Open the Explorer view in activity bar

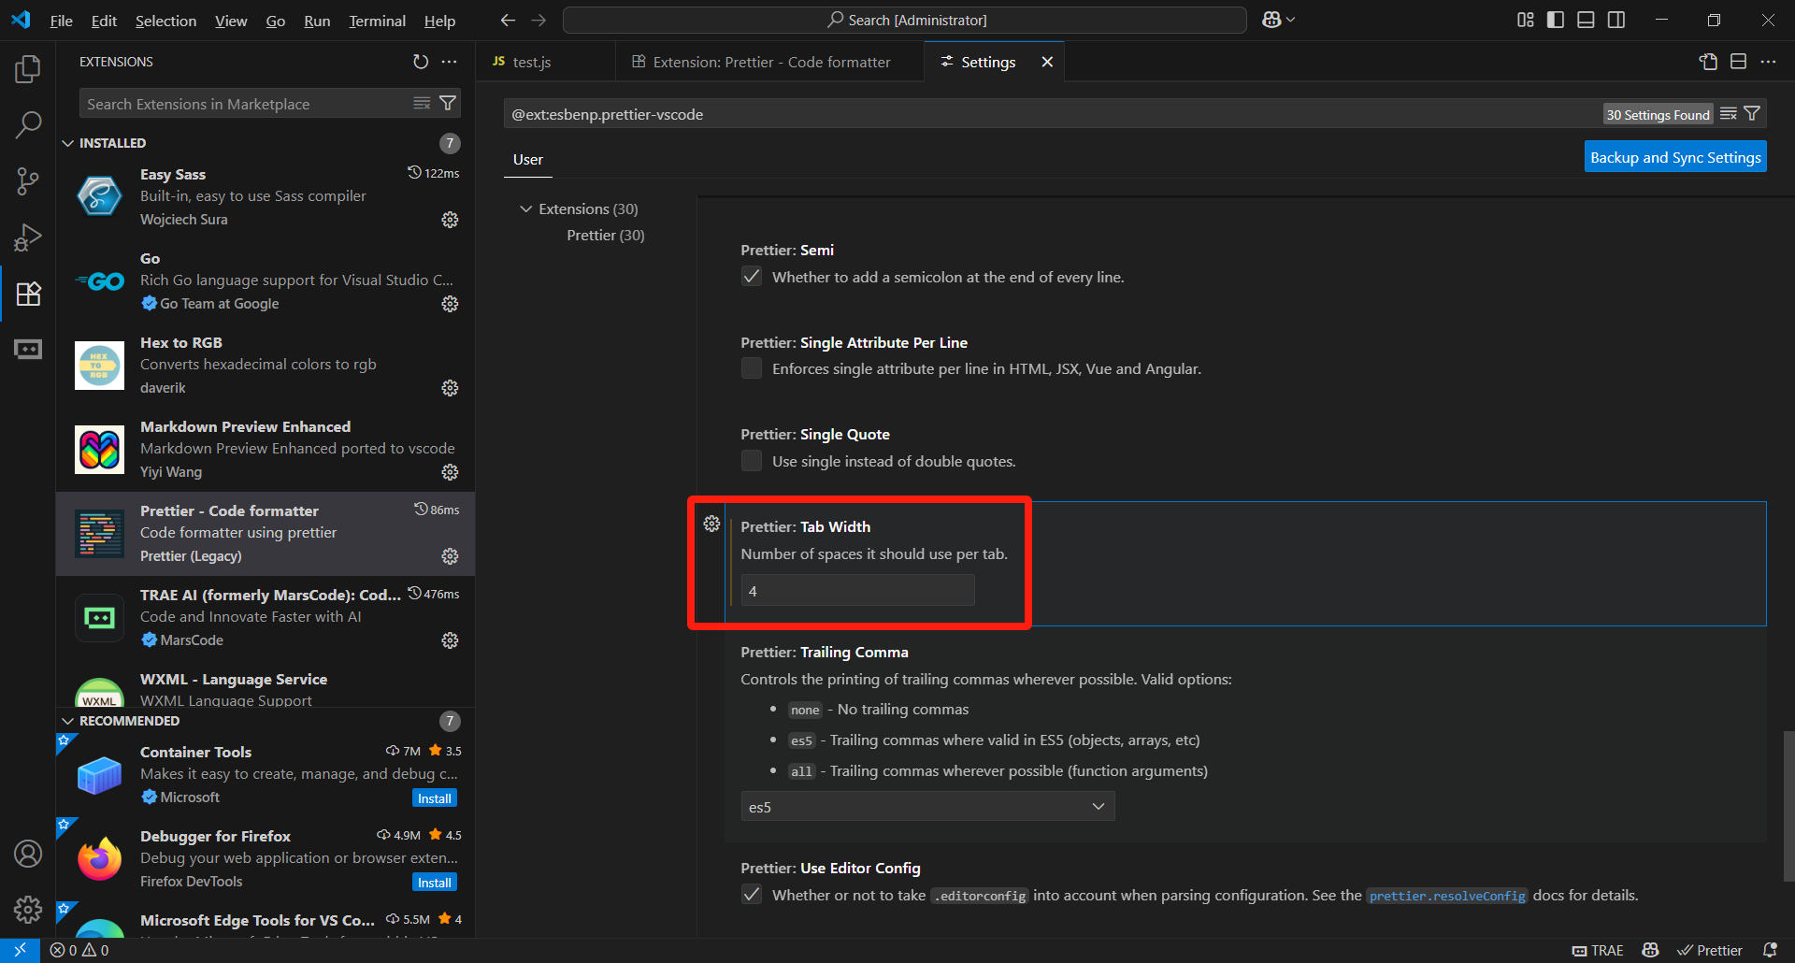coord(28,69)
